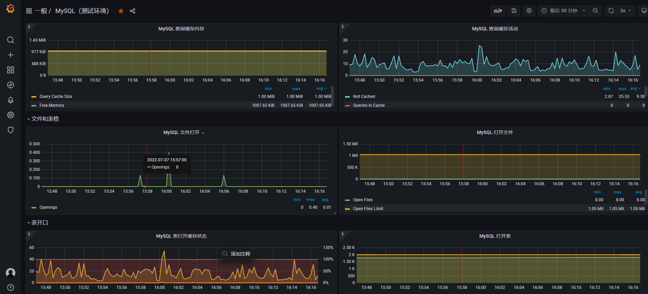Toggle the Query Cache Size series
Viewport: 648px width, 294px height.
point(56,97)
